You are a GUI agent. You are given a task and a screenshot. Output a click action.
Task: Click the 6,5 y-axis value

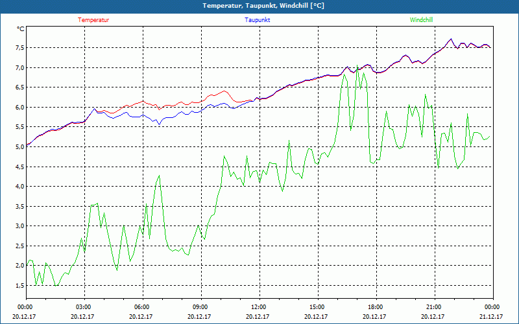click(20, 87)
